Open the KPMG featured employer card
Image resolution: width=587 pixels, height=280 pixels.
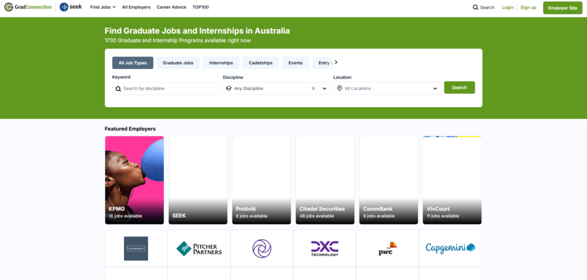pyautogui.click(x=134, y=180)
